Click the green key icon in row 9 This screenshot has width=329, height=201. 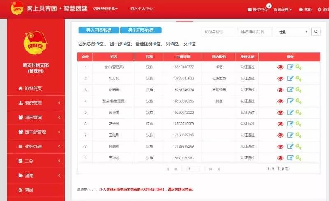299,158
